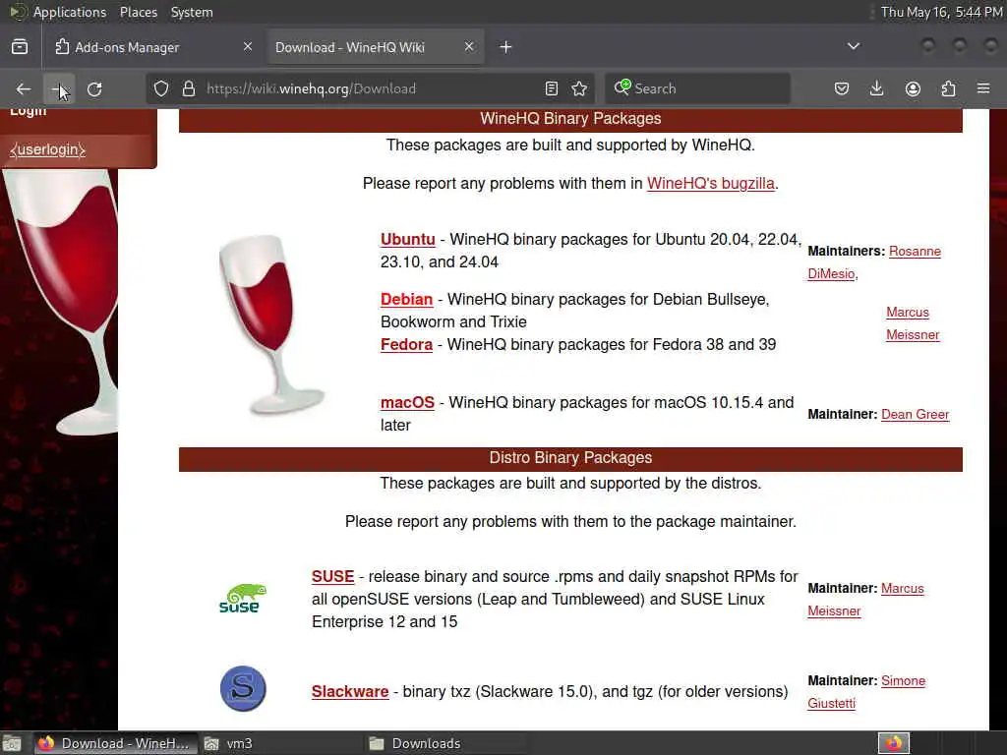Click the WineHQ Binary Packages heading

click(x=570, y=119)
